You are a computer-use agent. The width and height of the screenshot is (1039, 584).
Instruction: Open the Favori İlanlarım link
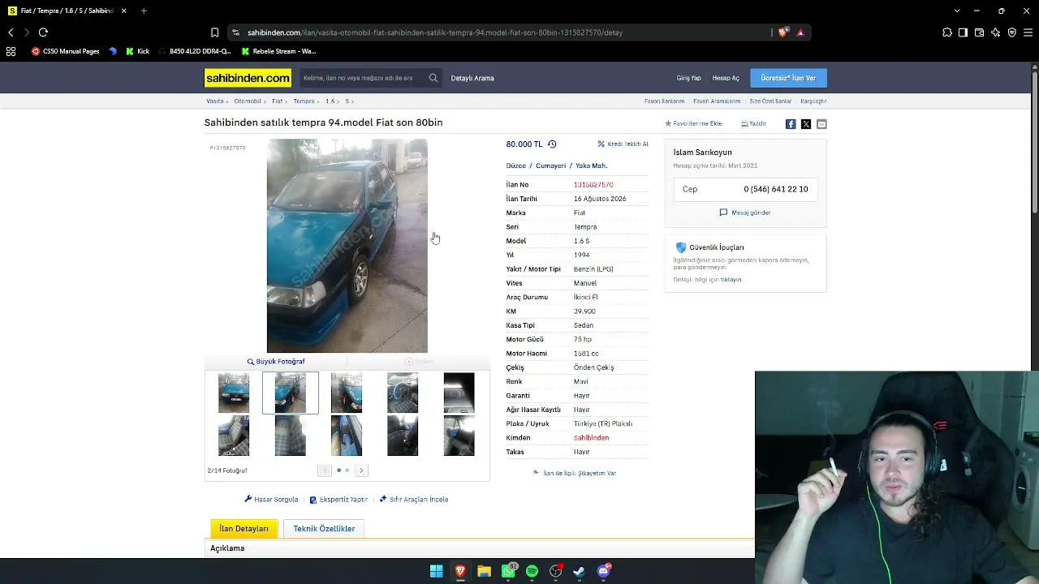pyautogui.click(x=665, y=101)
